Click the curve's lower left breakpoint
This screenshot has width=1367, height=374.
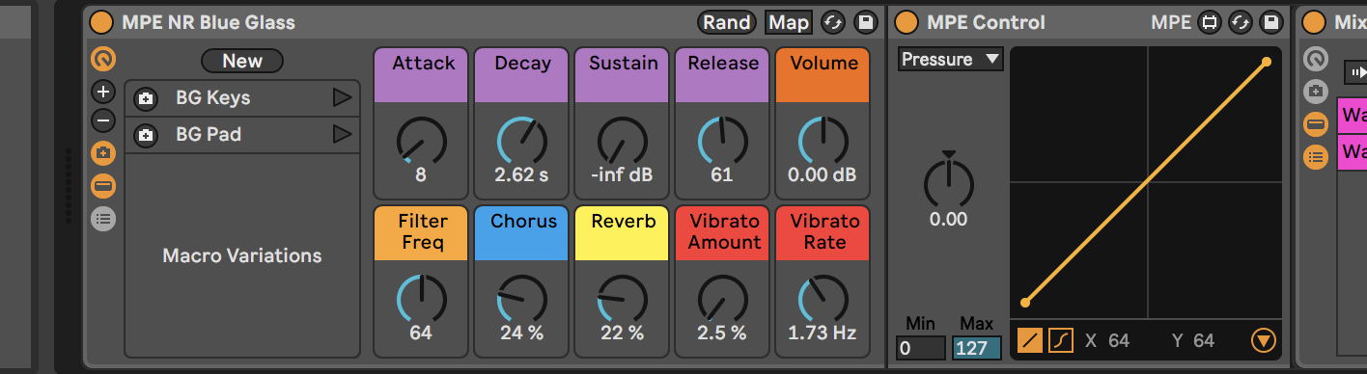(x=1025, y=303)
